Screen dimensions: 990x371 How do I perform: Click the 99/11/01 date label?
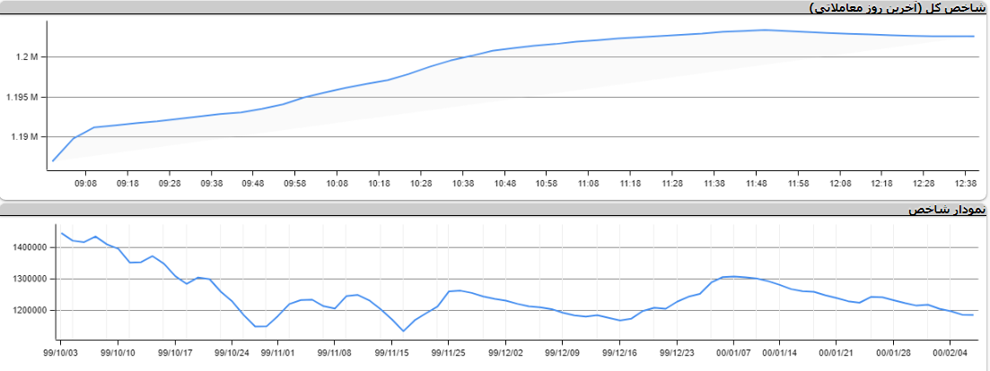[277, 353]
